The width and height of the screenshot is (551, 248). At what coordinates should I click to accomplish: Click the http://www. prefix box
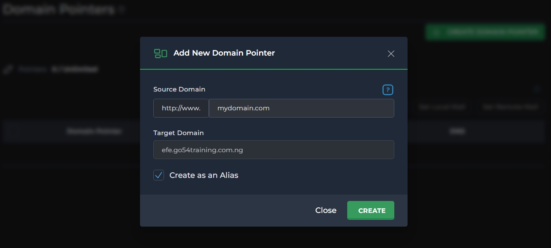(x=181, y=108)
